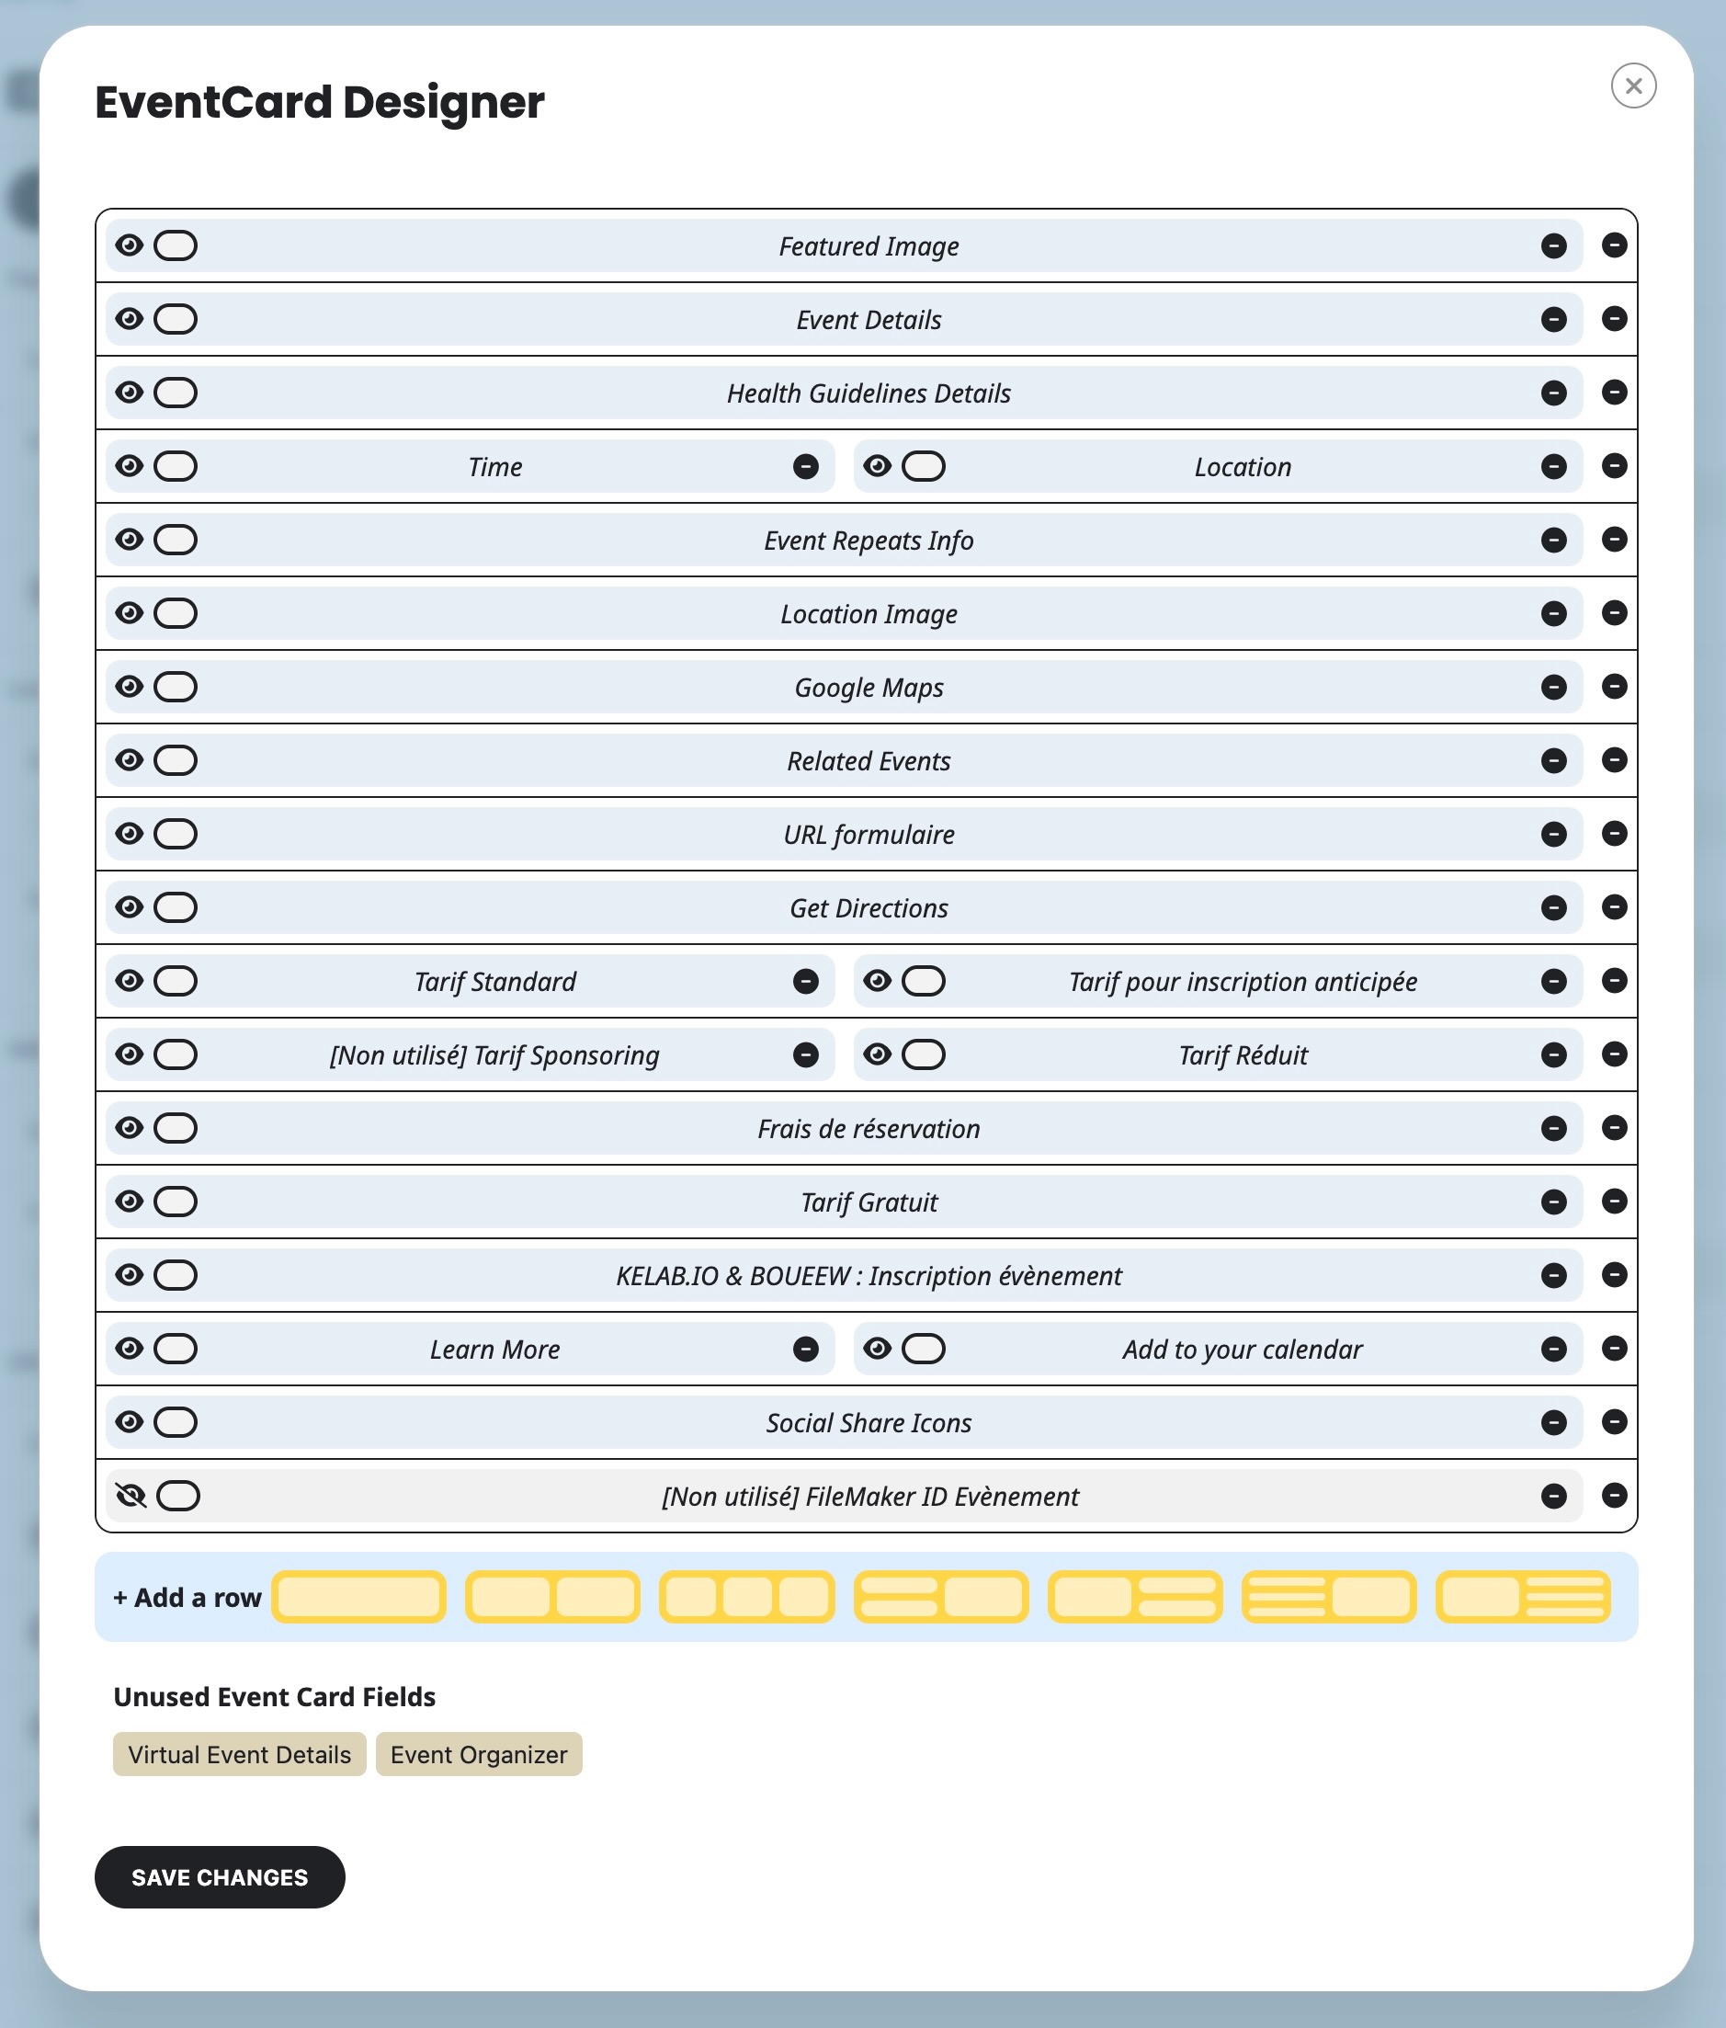The image size is (1726, 2028).
Task: Show the FileMaker ID Evènement field
Action: point(131,1496)
